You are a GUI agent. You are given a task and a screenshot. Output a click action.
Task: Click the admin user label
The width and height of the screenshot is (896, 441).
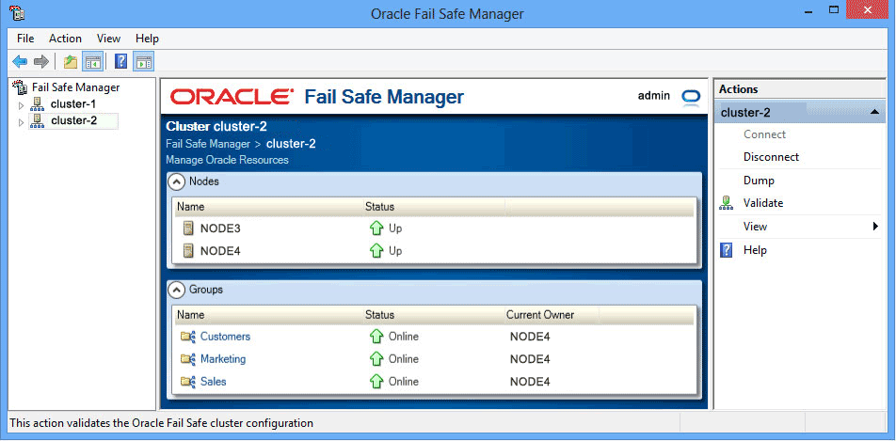click(654, 96)
